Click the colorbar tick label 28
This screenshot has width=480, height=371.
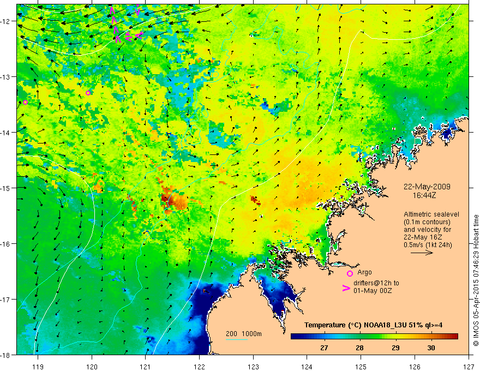[x=359, y=348]
